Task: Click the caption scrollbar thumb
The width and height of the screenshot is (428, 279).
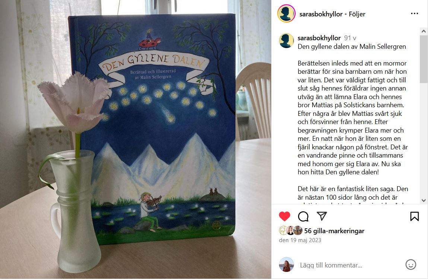Action: point(424,59)
